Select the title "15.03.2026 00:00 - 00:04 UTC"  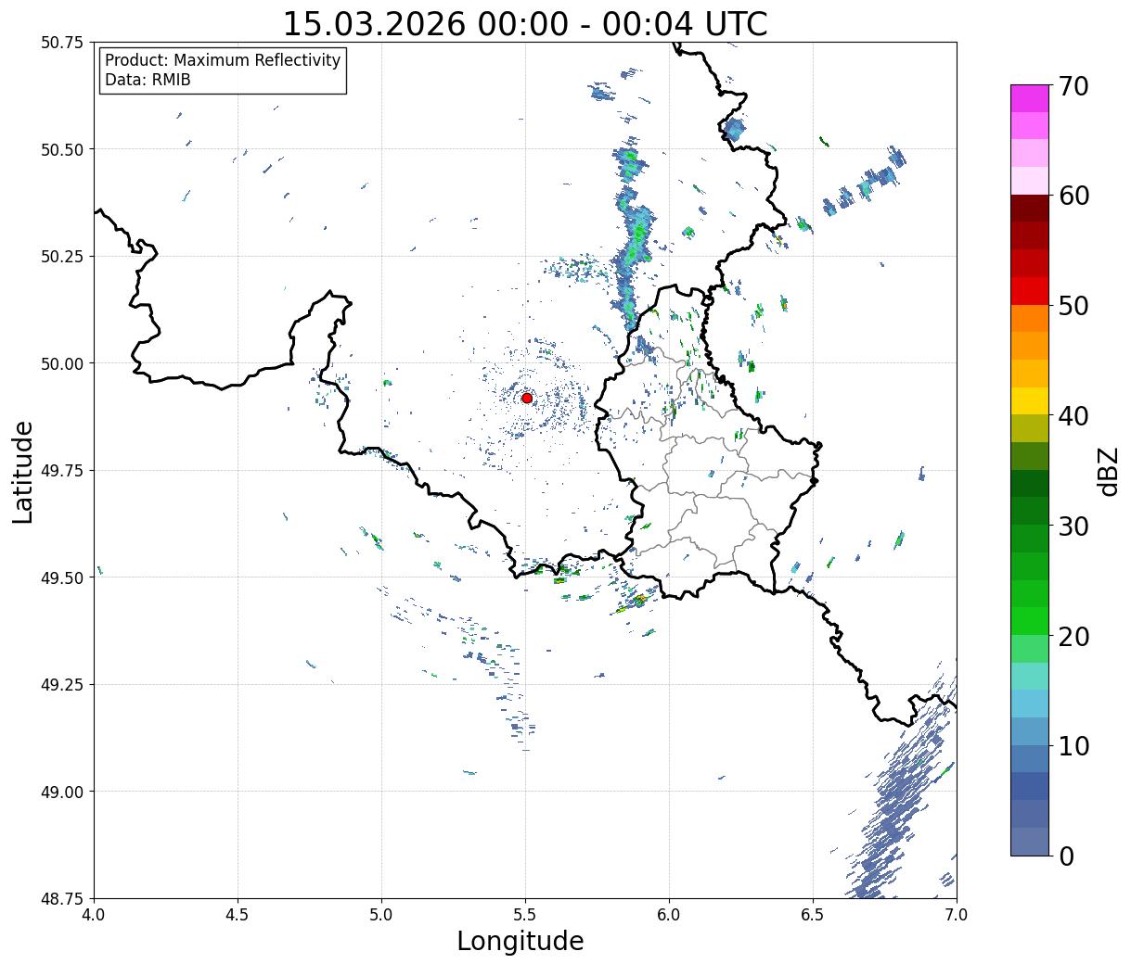pyautogui.click(x=525, y=23)
